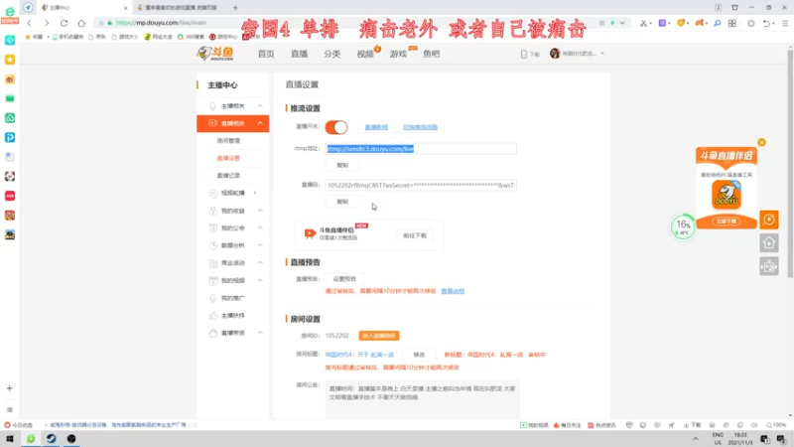The width and height of the screenshot is (794, 447).
Task: Open the 鱼吧 nav item
Action: pyautogui.click(x=432, y=54)
